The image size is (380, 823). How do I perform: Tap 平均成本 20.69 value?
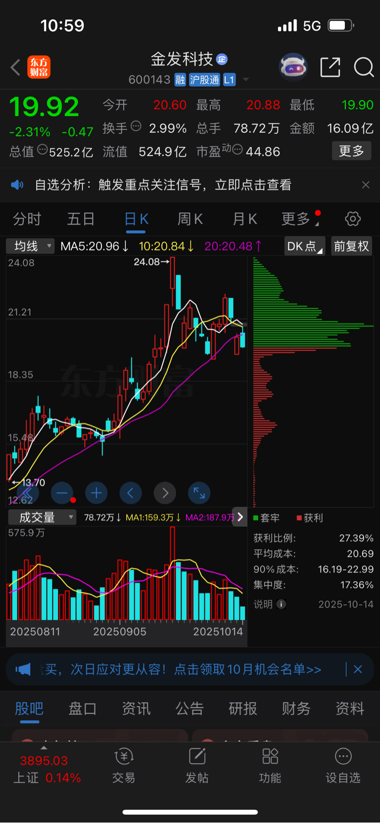[360, 554]
